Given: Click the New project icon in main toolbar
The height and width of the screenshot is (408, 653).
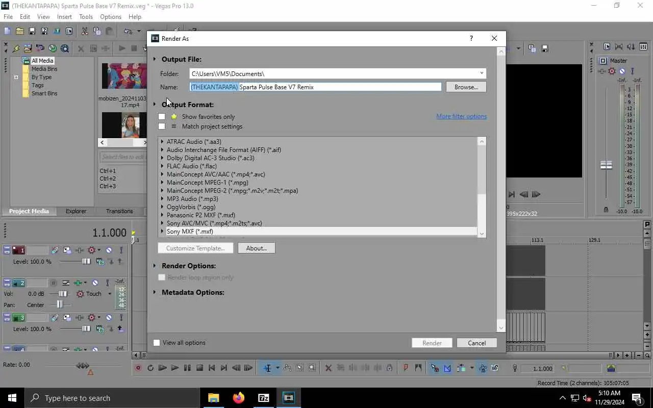Looking at the screenshot, I should coord(7,31).
